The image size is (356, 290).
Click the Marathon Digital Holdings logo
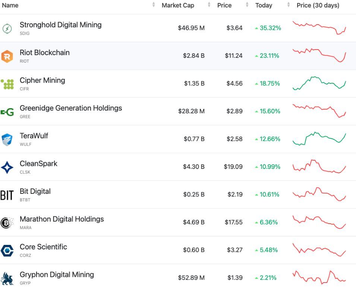pyautogui.click(x=7, y=223)
